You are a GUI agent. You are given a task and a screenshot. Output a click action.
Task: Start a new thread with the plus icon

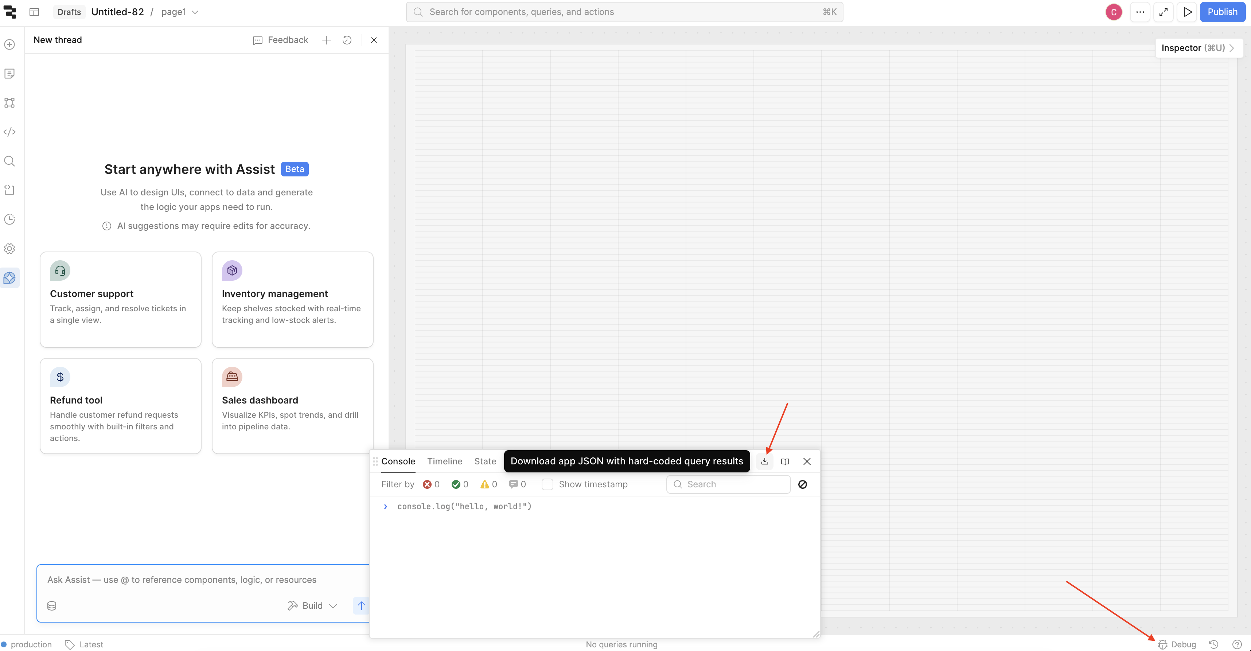pos(326,40)
